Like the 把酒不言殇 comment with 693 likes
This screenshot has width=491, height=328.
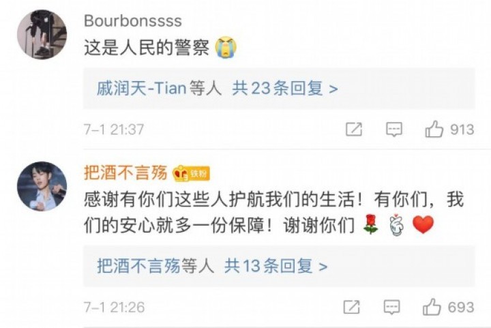[x=432, y=307]
